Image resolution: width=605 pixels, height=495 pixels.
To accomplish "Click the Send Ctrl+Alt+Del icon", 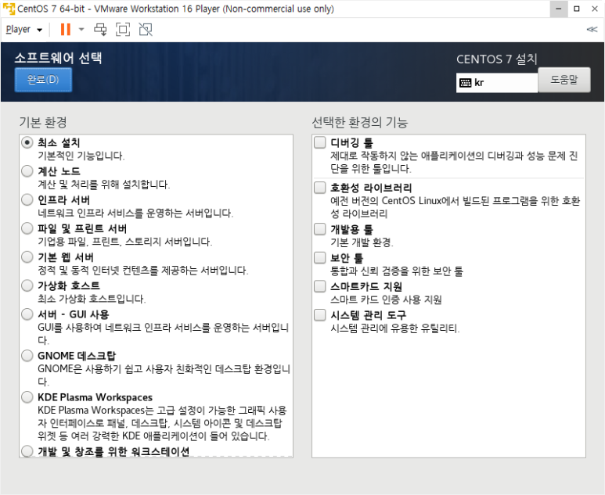I will 101,29.
